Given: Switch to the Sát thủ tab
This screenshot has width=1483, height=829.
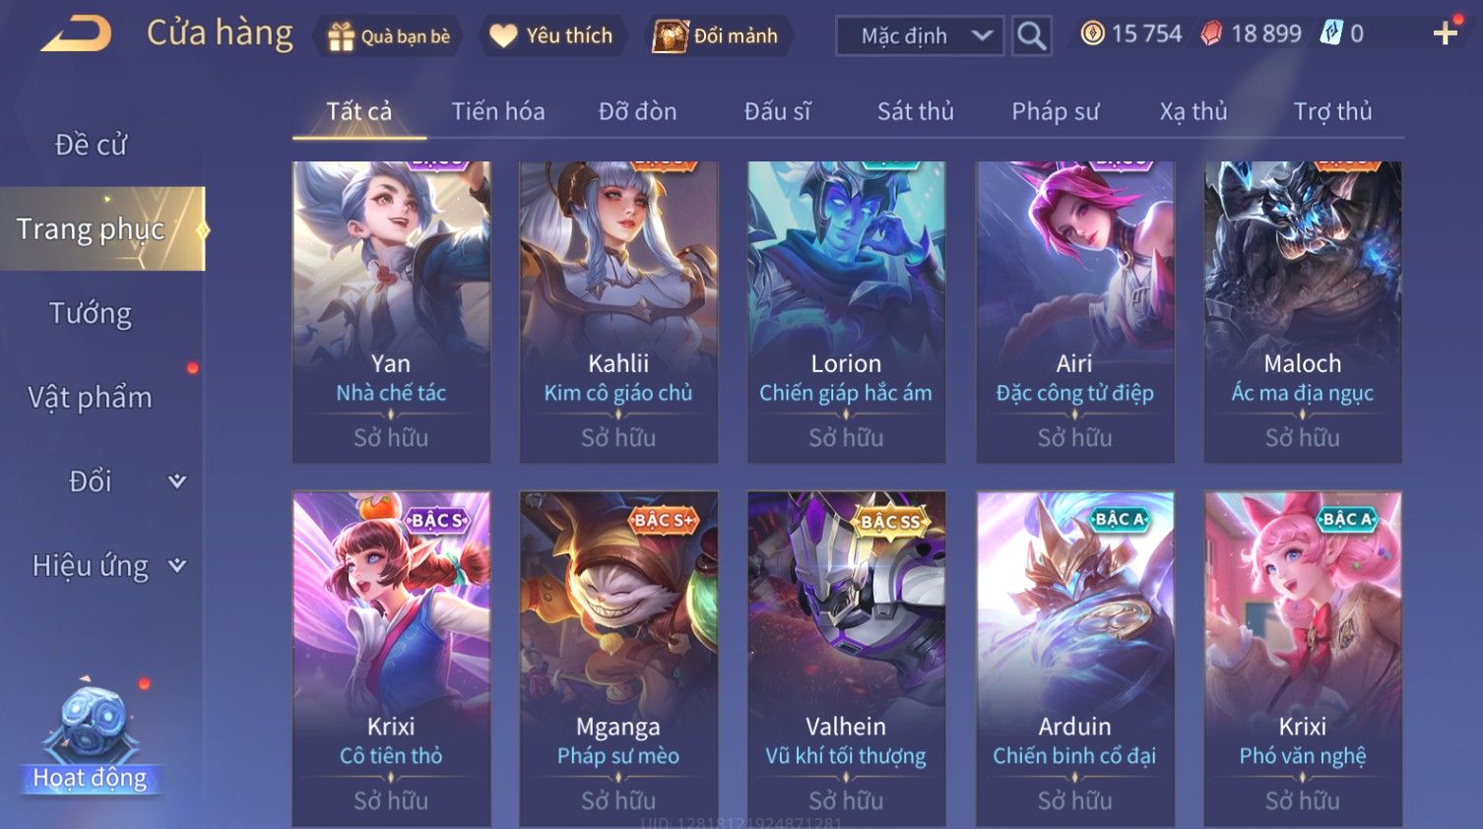Looking at the screenshot, I should (x=916, y=111).
